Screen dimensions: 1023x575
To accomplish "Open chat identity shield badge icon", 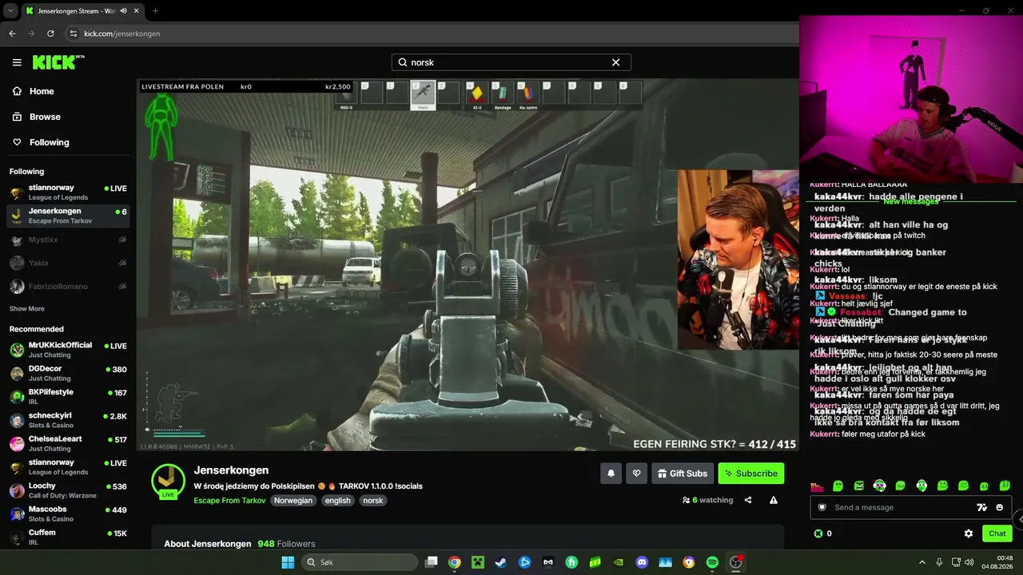I will [x=822, y=507].
